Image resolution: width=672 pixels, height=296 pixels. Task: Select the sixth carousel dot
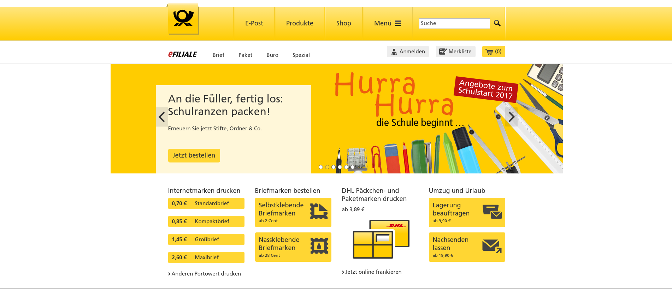(x=353, y=167)
